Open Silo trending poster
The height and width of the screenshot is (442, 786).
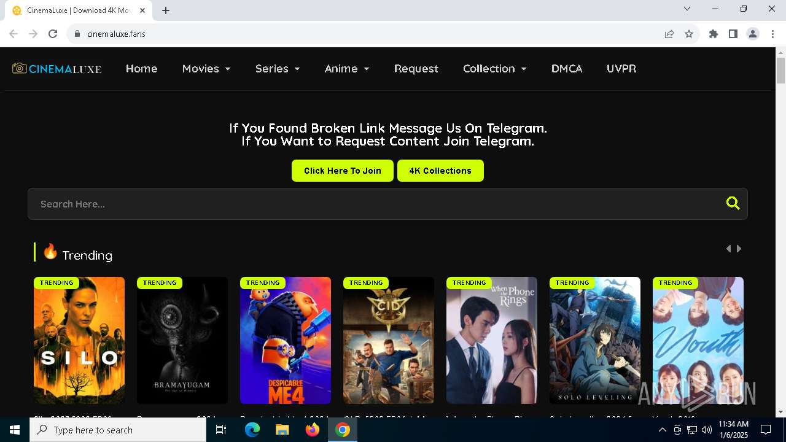(79, 340)
